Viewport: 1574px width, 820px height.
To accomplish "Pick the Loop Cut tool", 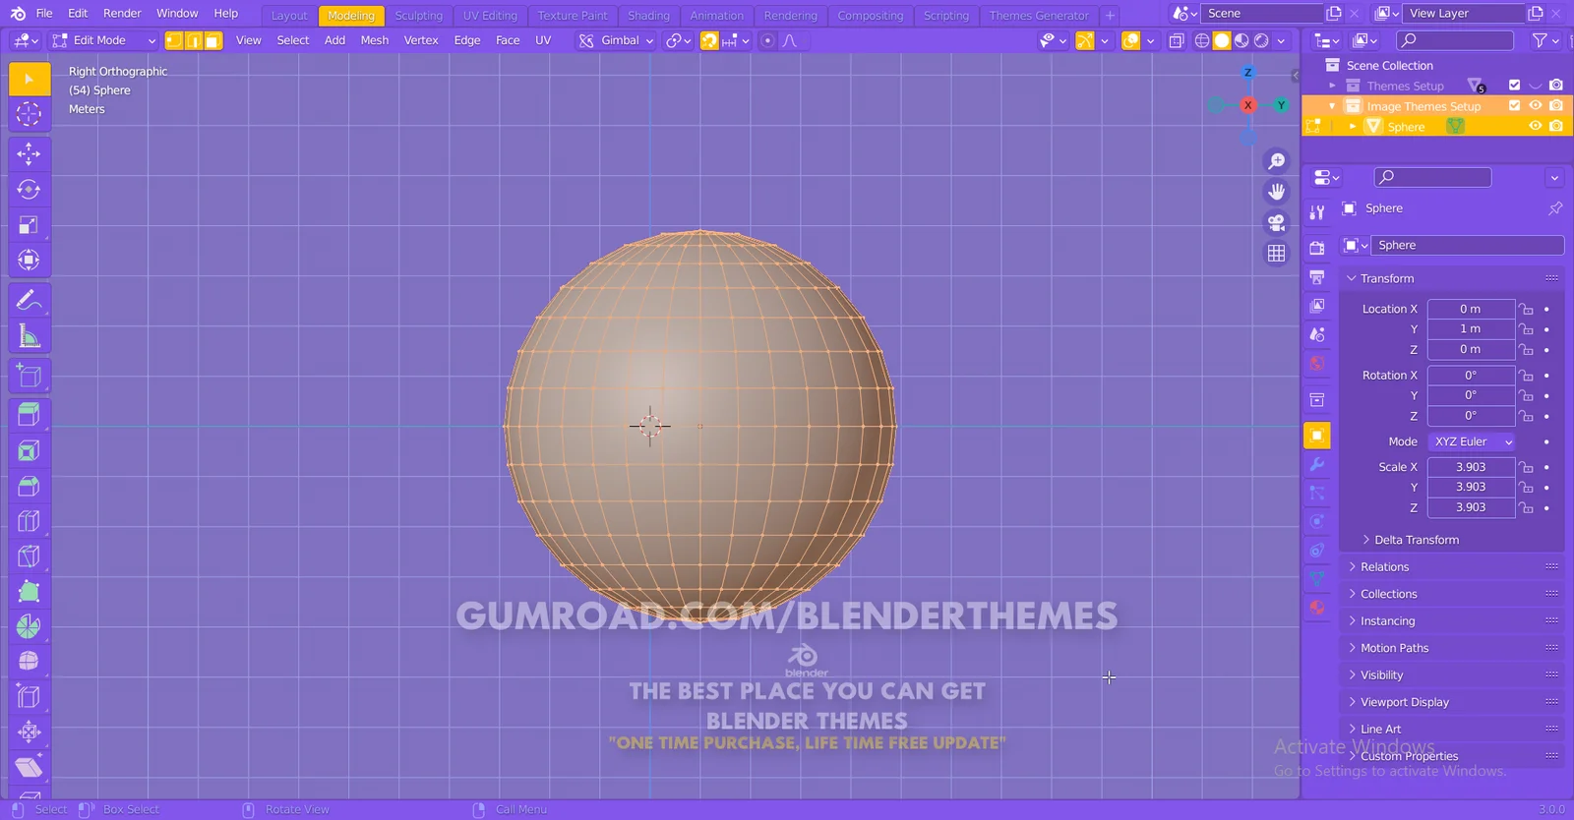I will point(30,521).
